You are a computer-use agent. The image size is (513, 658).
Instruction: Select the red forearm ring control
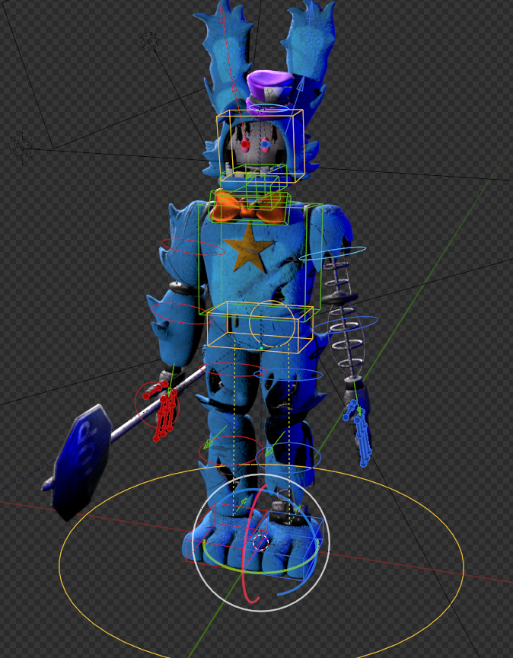183,313
